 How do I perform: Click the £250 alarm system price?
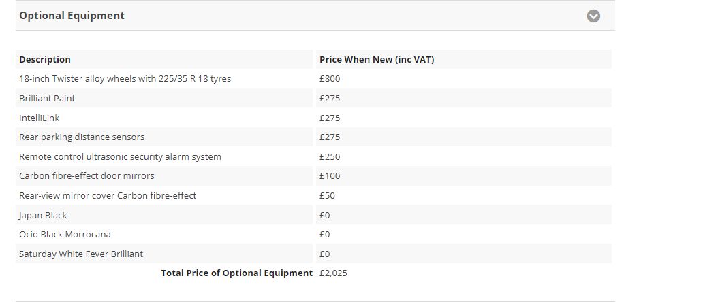point(330,157)
